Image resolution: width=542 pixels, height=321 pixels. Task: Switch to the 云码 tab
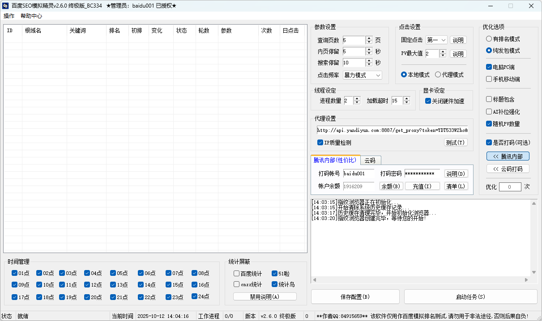pos(370,160)
